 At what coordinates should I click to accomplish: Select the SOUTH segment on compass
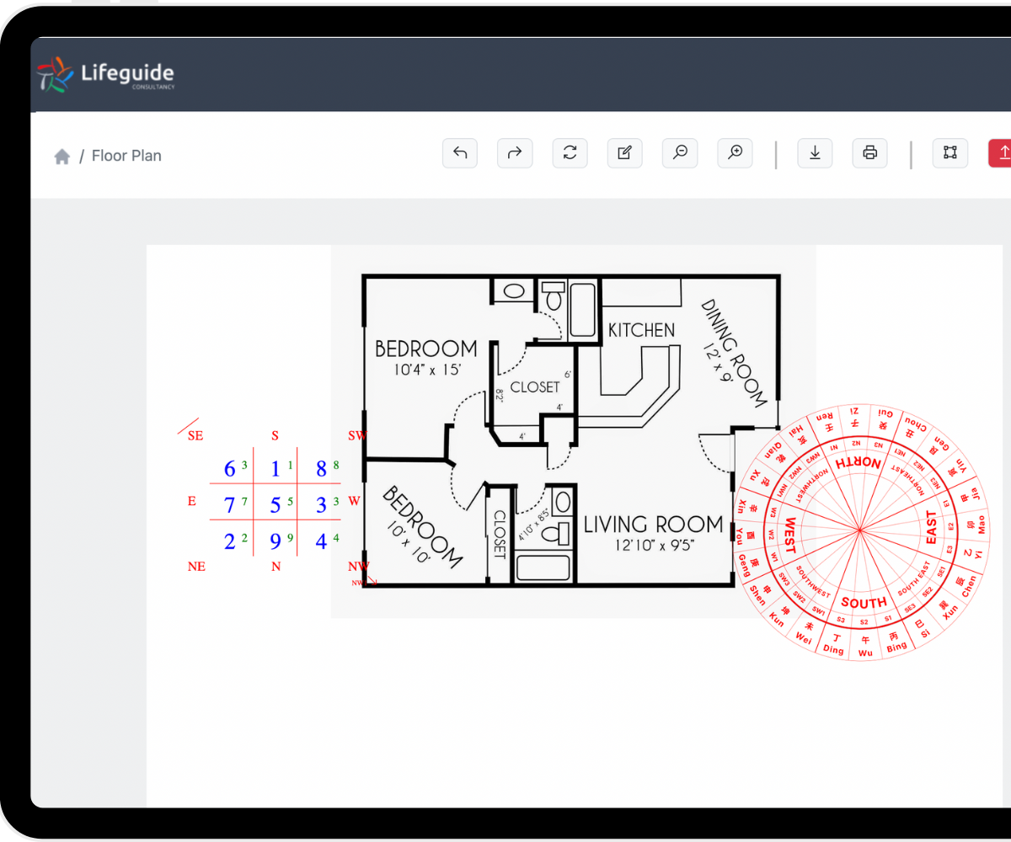point(863,602)
